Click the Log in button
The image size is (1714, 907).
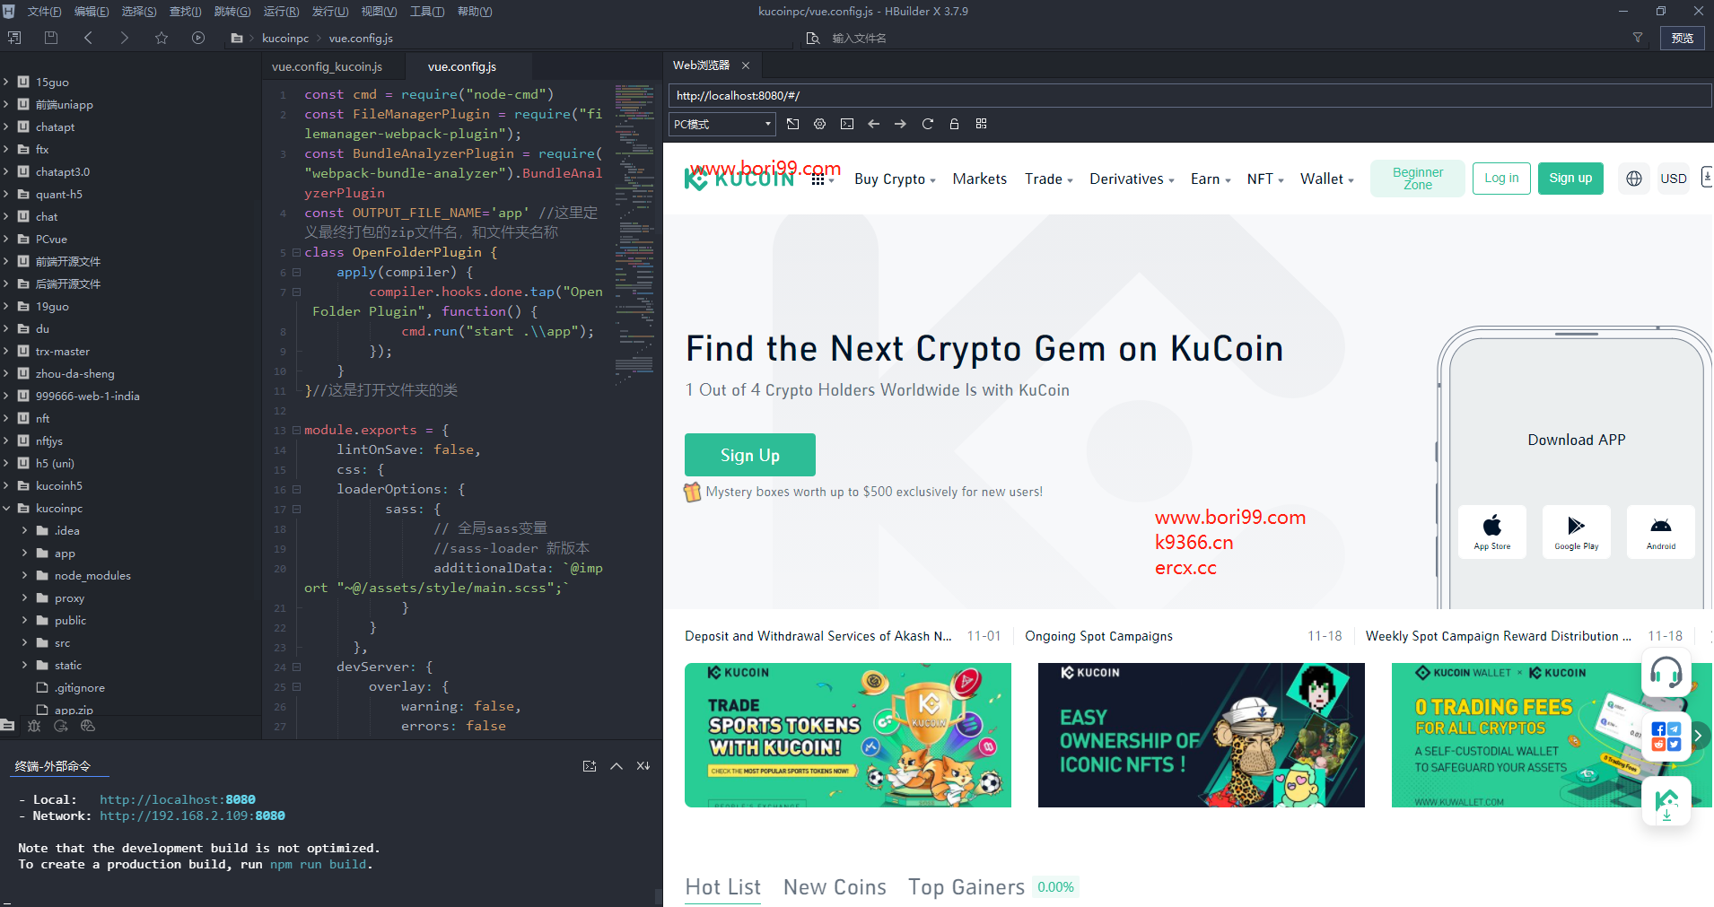tap(1501, 179)
